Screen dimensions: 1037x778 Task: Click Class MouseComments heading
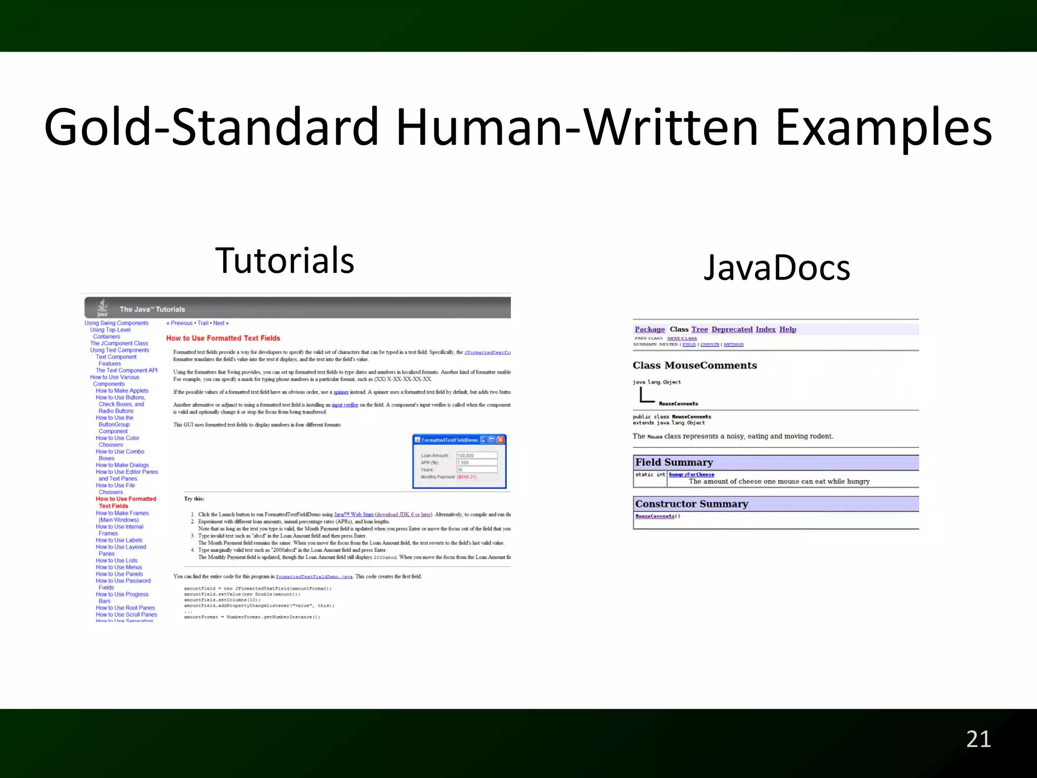tap(695, 365)
